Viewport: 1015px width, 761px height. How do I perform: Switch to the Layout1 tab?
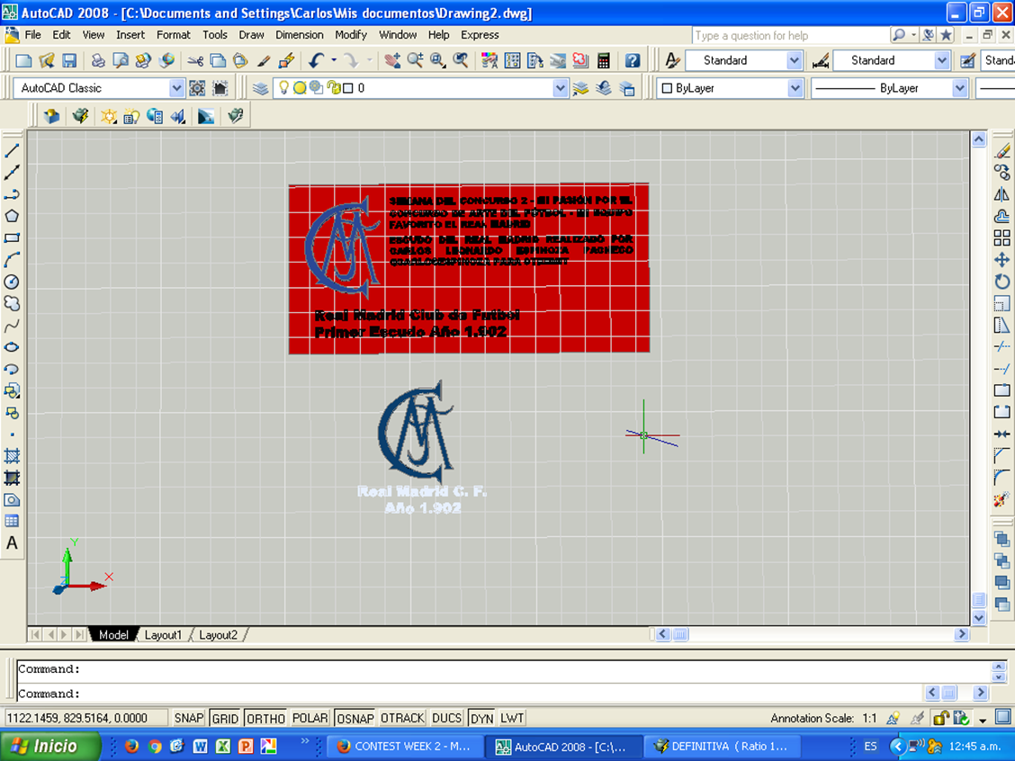click(163, 635)
